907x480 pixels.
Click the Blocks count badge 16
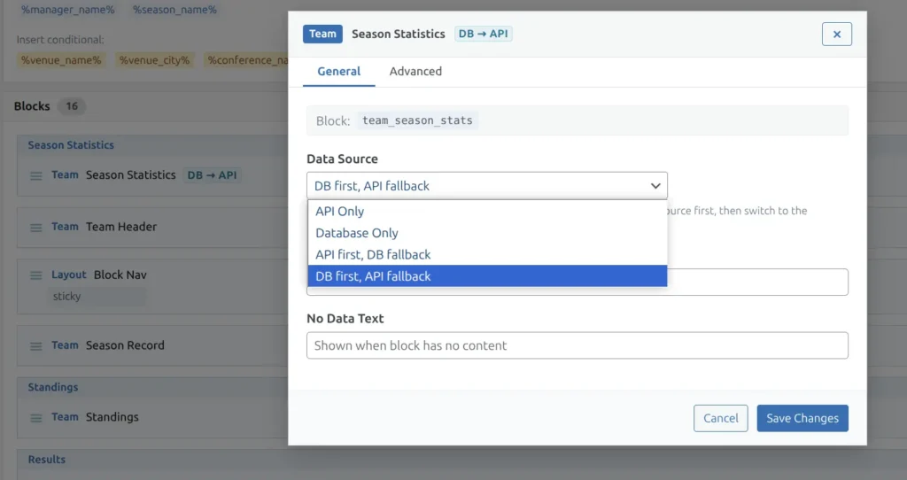[x=71, y=106]
